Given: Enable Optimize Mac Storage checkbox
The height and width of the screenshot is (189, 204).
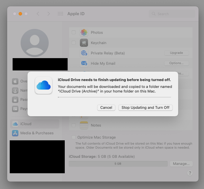Looking at the screenshot, I should [74, 137].
